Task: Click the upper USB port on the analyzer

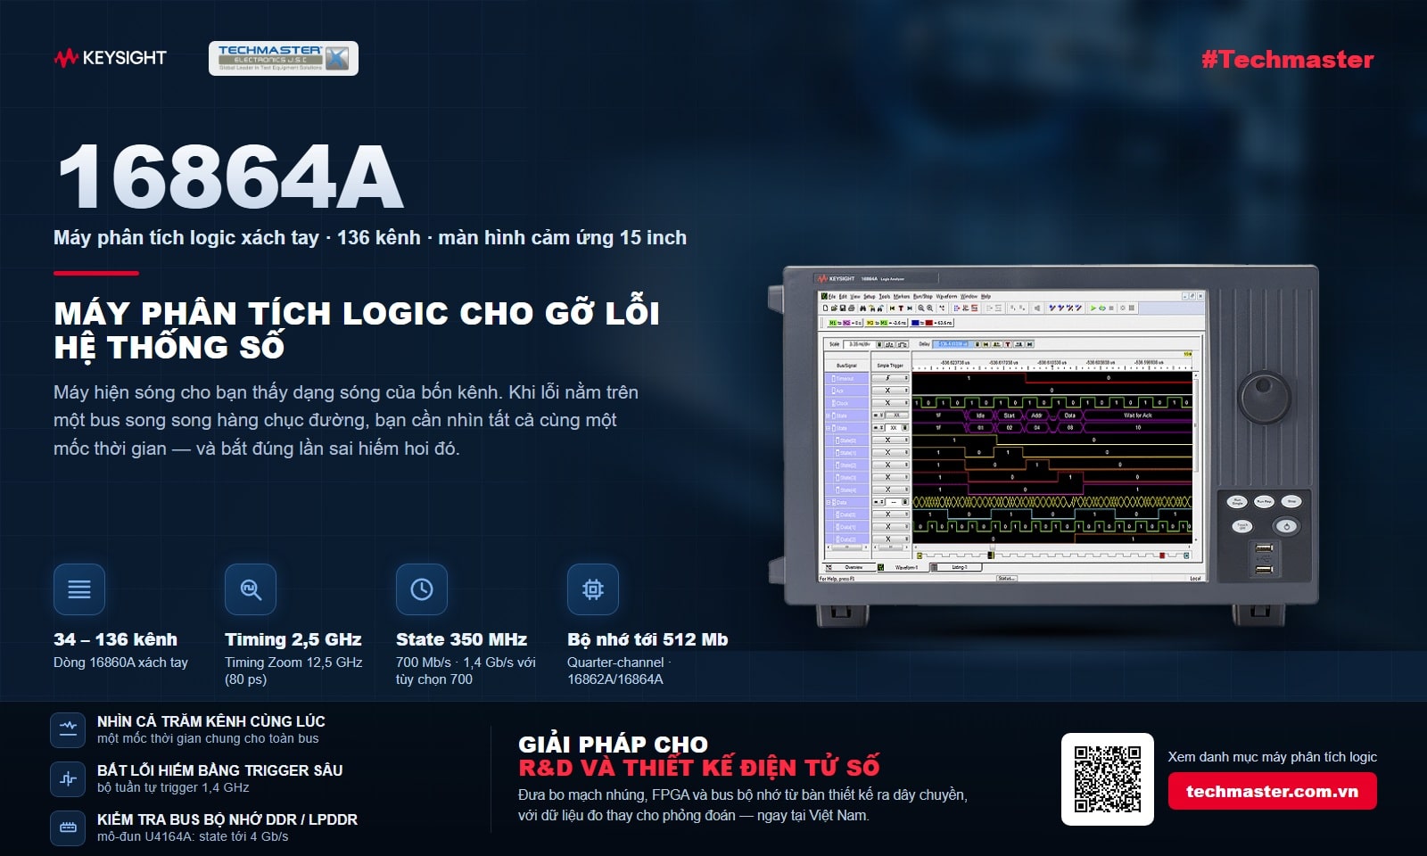Action: 1264,547
